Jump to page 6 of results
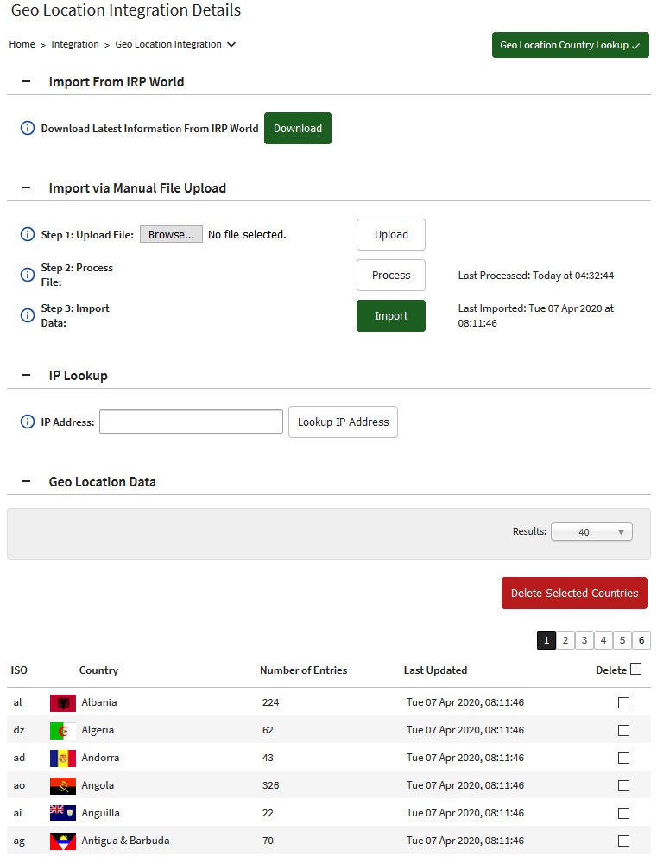 click(641, 640)
